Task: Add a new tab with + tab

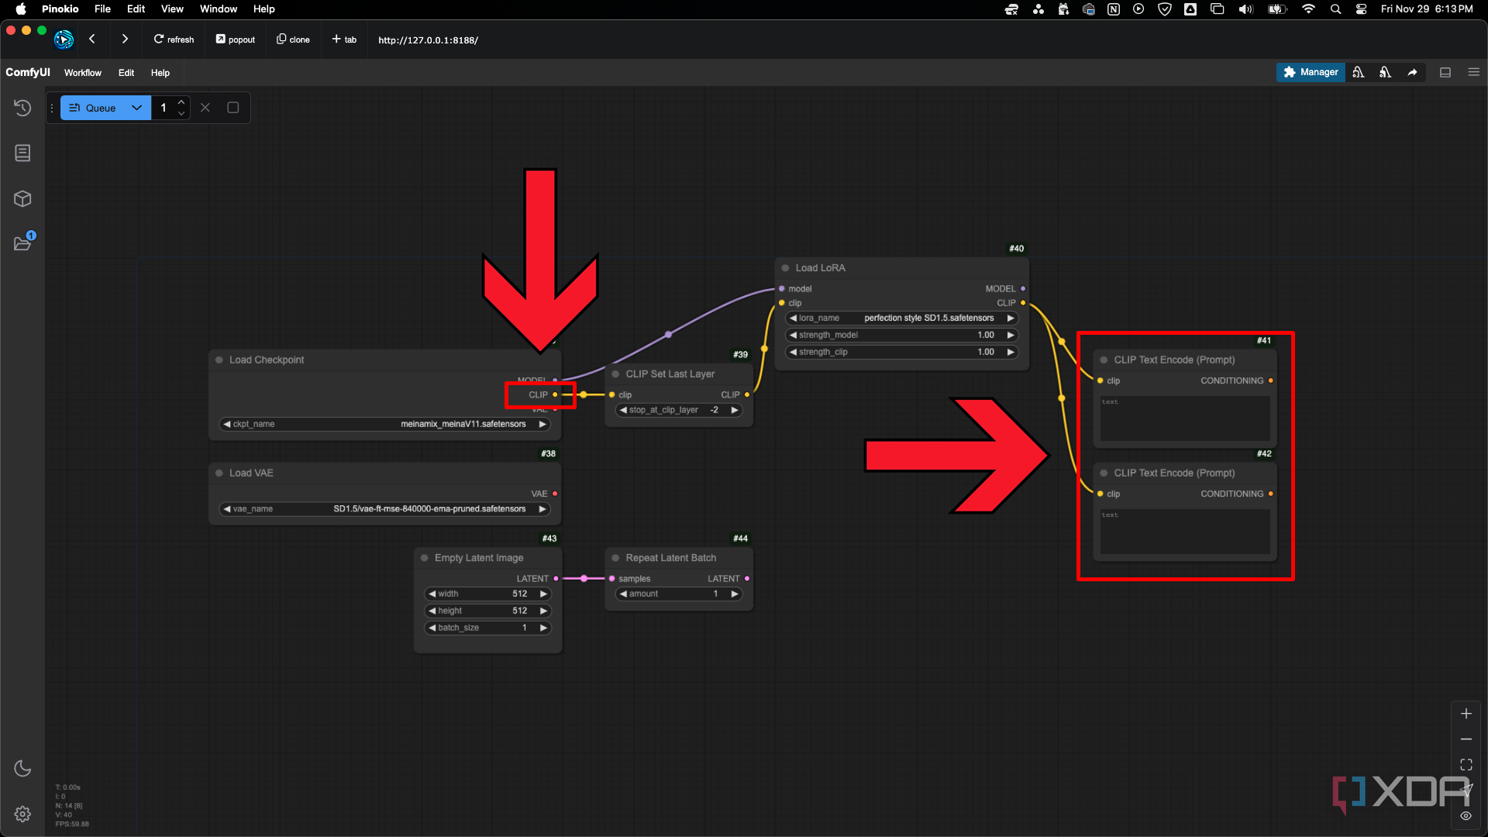Action: (344, 40)
